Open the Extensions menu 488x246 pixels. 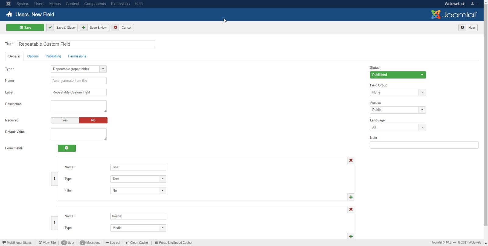pyautogui.click(x=120, y=4)
